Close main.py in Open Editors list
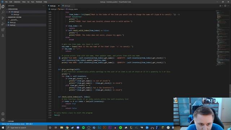 tap(10, 12)
